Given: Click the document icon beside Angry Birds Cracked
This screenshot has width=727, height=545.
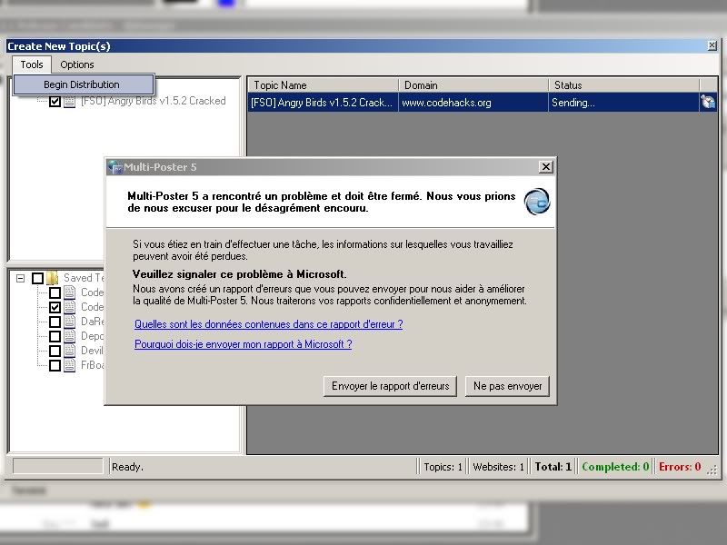Looking at the screenshot, I should (70, 101).
